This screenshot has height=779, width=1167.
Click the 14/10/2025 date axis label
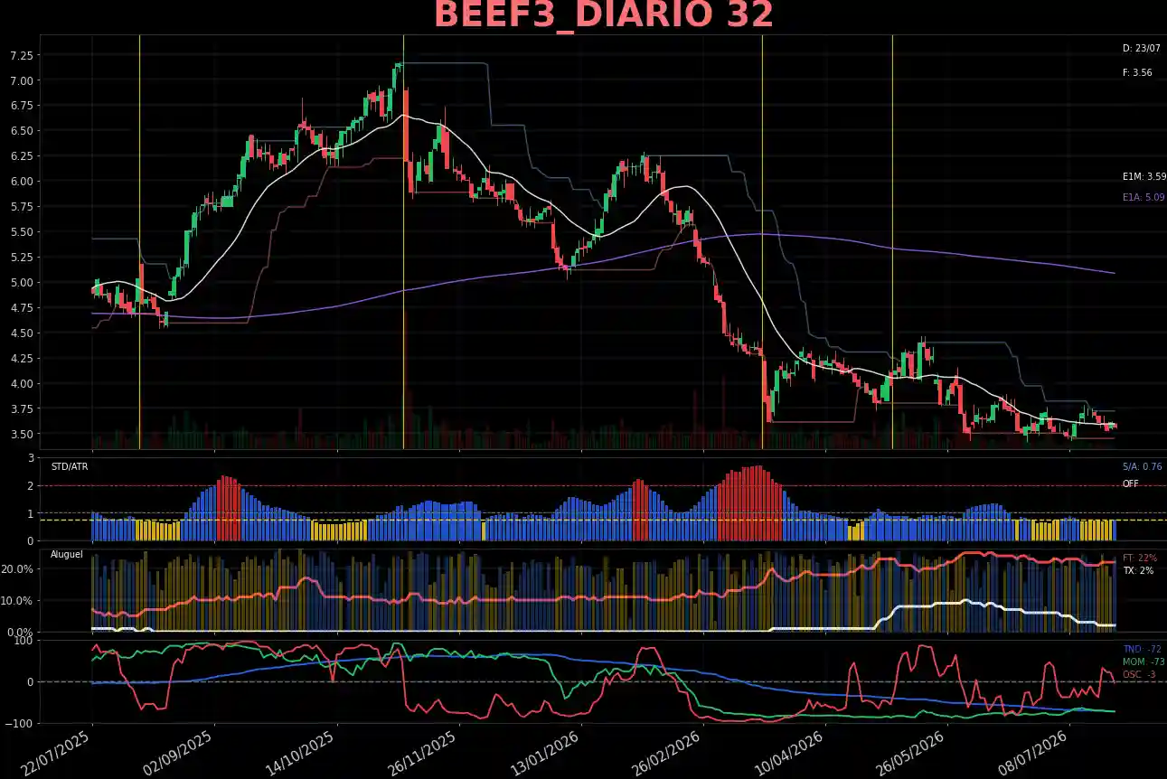click(302, 753)
